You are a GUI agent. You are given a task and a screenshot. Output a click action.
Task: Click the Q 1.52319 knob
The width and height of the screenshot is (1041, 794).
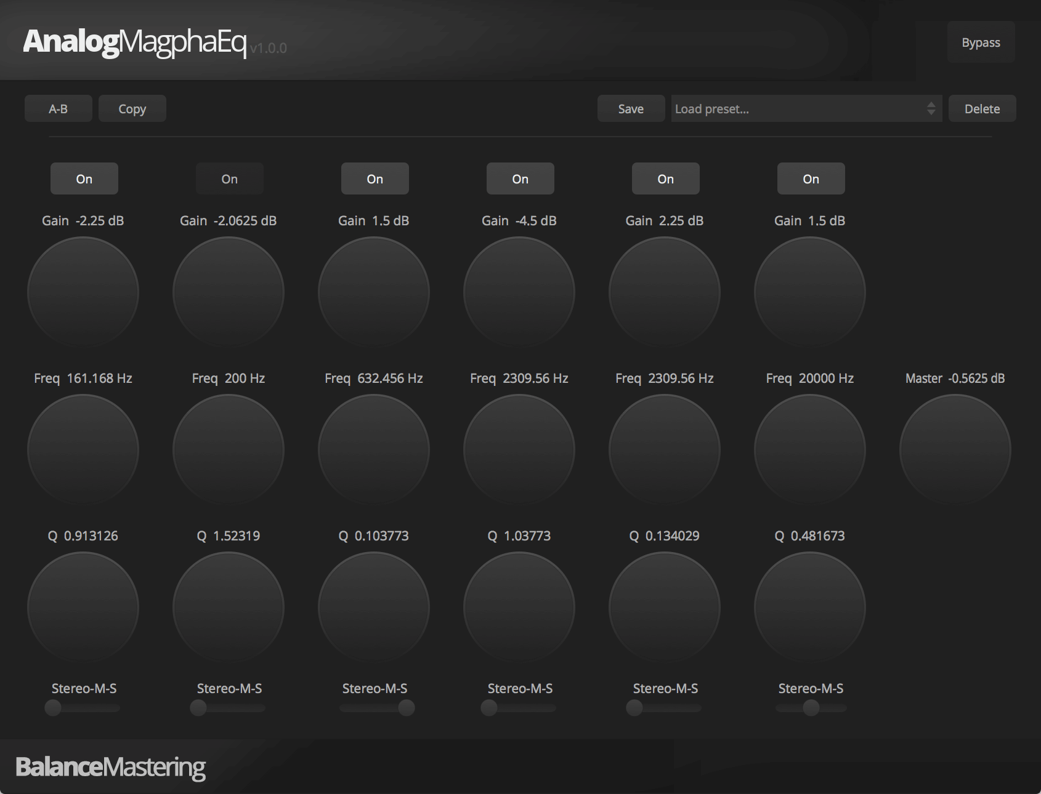pos(229,608)
